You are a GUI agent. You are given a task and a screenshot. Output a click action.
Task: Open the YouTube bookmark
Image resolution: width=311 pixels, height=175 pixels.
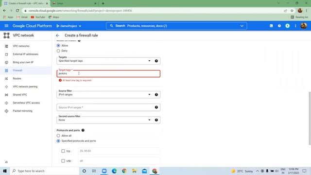(x=38, y=17)
